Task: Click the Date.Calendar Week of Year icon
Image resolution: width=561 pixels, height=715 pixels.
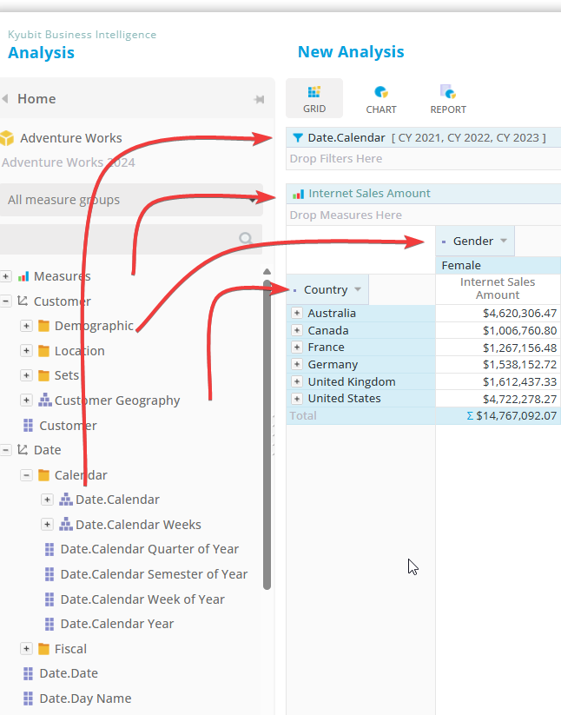Action: [49, 599]
